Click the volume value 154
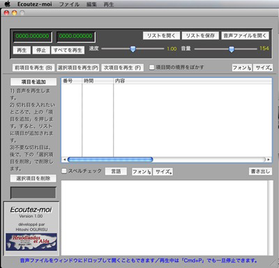This screenshot has height=268, width=279. [264, 48]
